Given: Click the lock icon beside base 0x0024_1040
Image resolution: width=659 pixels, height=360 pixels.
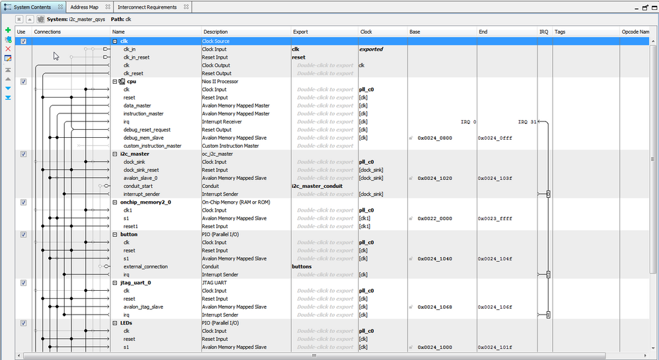Looking at the screenshot, I should pyautogui.click(x=411, y=259).
